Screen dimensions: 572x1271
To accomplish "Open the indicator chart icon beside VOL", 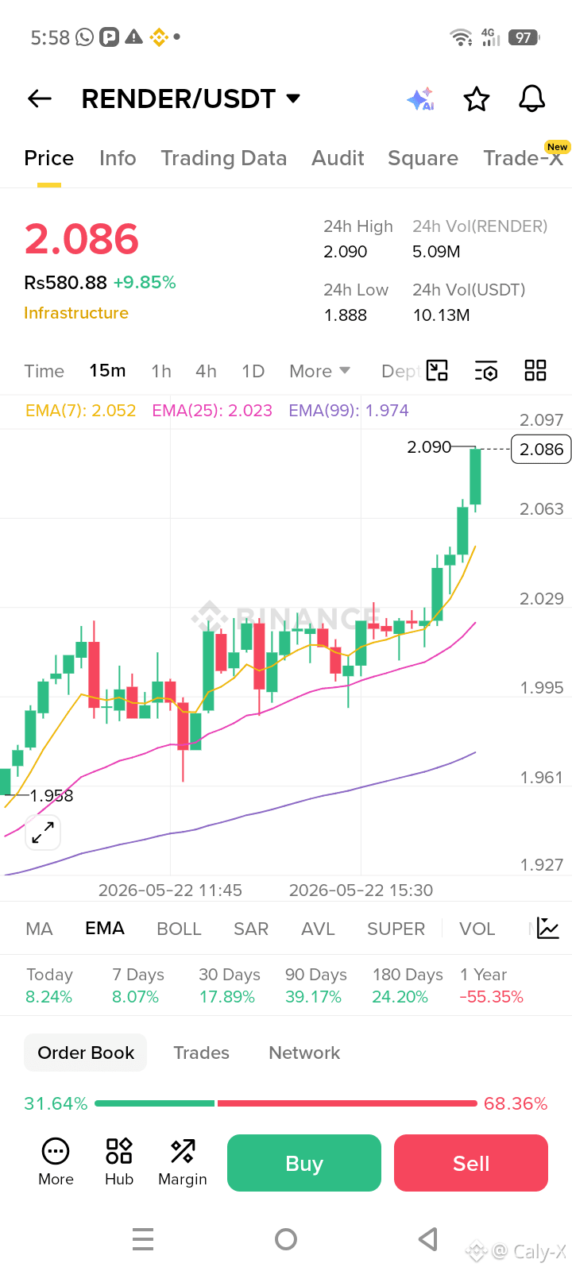I will pyautogui.click(x=548, y=928).
